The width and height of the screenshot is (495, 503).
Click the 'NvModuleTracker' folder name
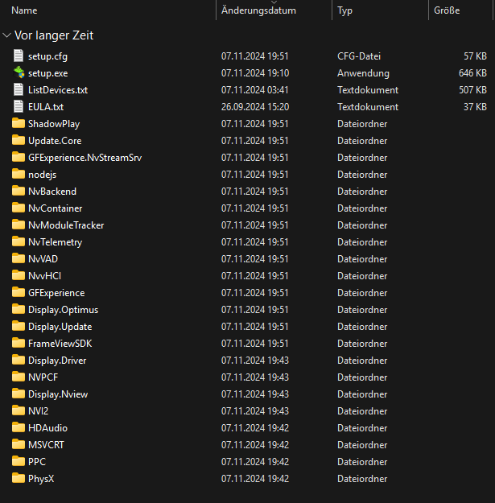[x=66, y=225]
